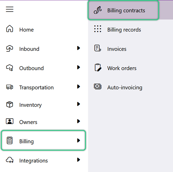The width and height of the screenshot is (173, 172).
Task: Click the Owners person card icon
Action: point(10,121)
